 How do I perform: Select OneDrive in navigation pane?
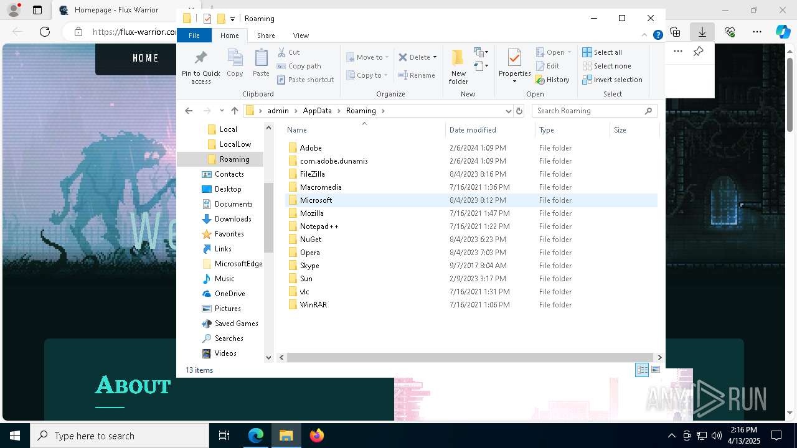(x=230, y=294)
